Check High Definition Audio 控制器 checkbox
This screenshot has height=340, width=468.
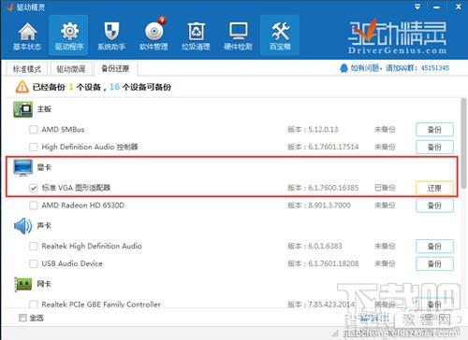pos(34,147)
